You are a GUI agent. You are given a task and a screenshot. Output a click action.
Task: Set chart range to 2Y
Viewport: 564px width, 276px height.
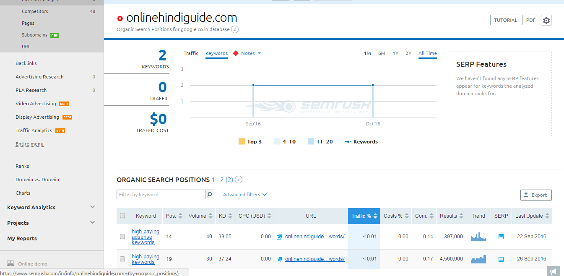[x=408, y=53]
